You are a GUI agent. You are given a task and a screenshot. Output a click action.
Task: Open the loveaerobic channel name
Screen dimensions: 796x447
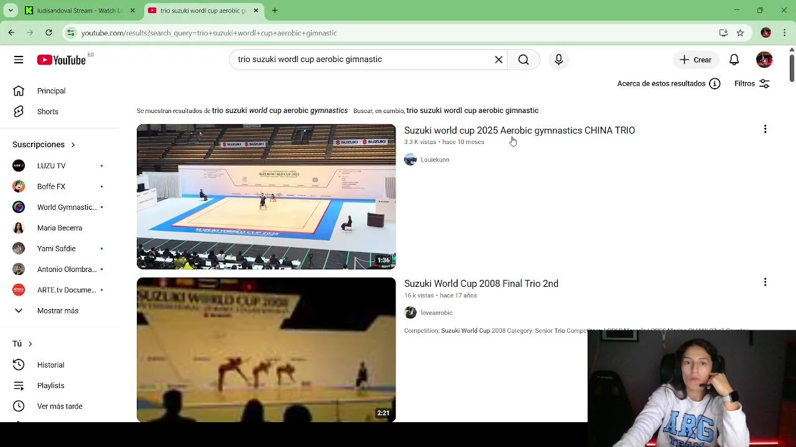[437, 313]
